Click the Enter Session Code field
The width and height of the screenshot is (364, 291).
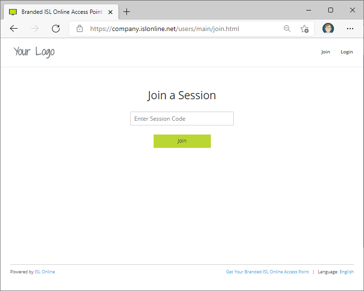point(182,119)
